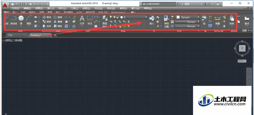Click the 二维线框 visual style control

[x=17, y=40]
